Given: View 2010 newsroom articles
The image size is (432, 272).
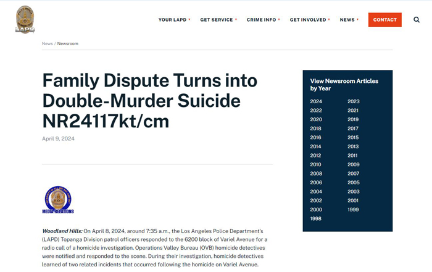Looking at the screenshot, I should point(316,164).
